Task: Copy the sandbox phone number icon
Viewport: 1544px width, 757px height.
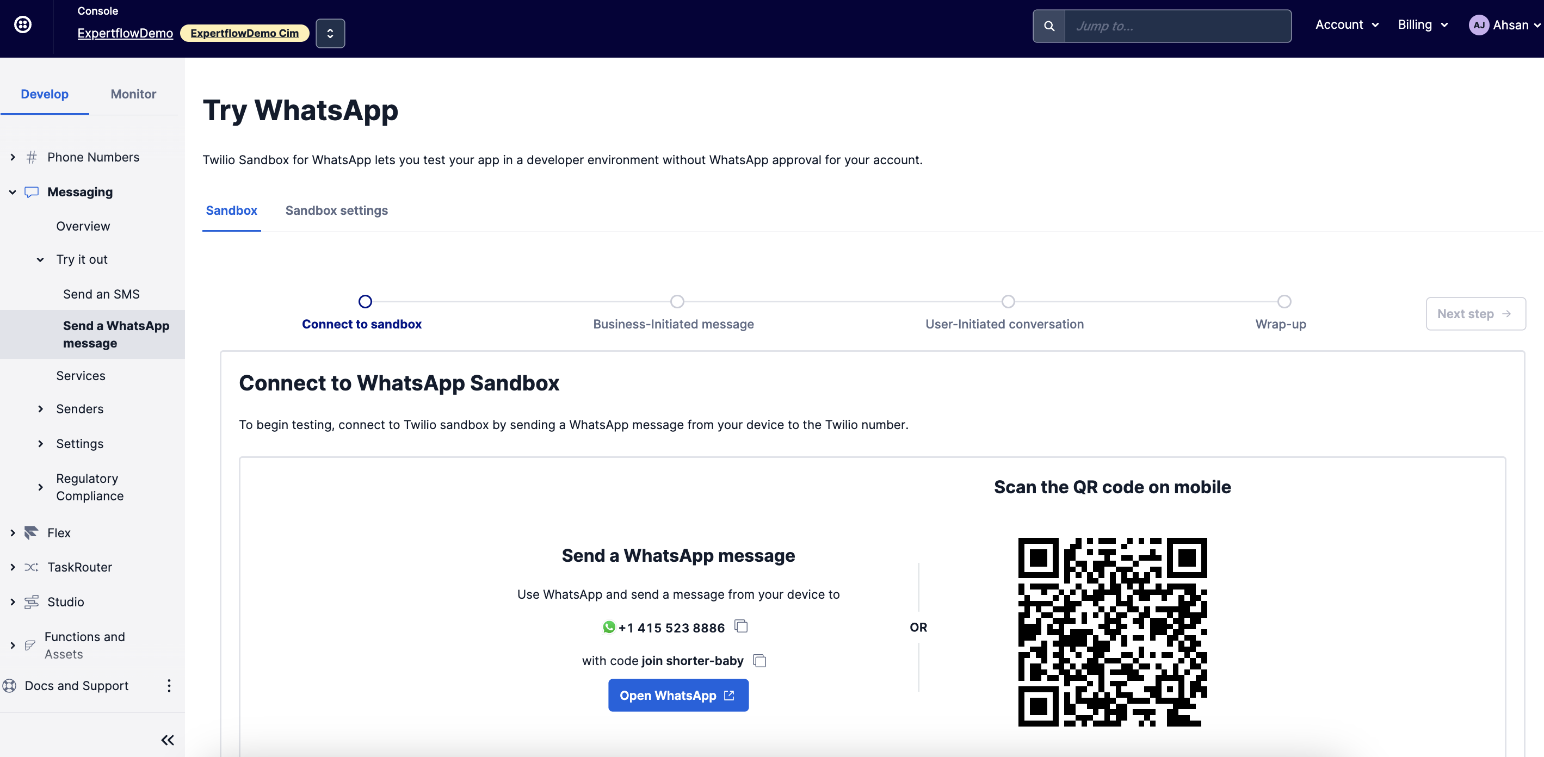Action: [x=742, y=626]
